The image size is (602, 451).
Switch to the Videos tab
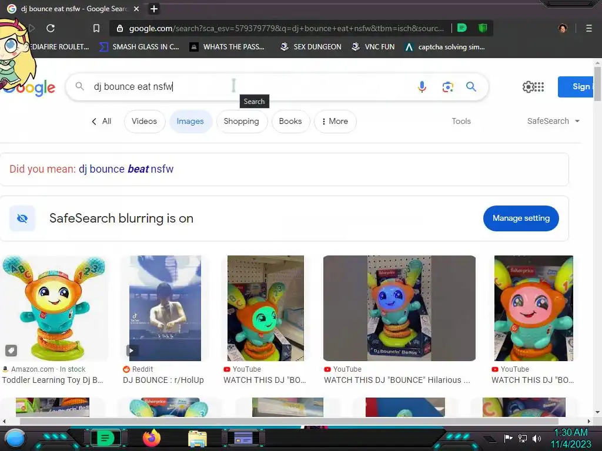145,121
